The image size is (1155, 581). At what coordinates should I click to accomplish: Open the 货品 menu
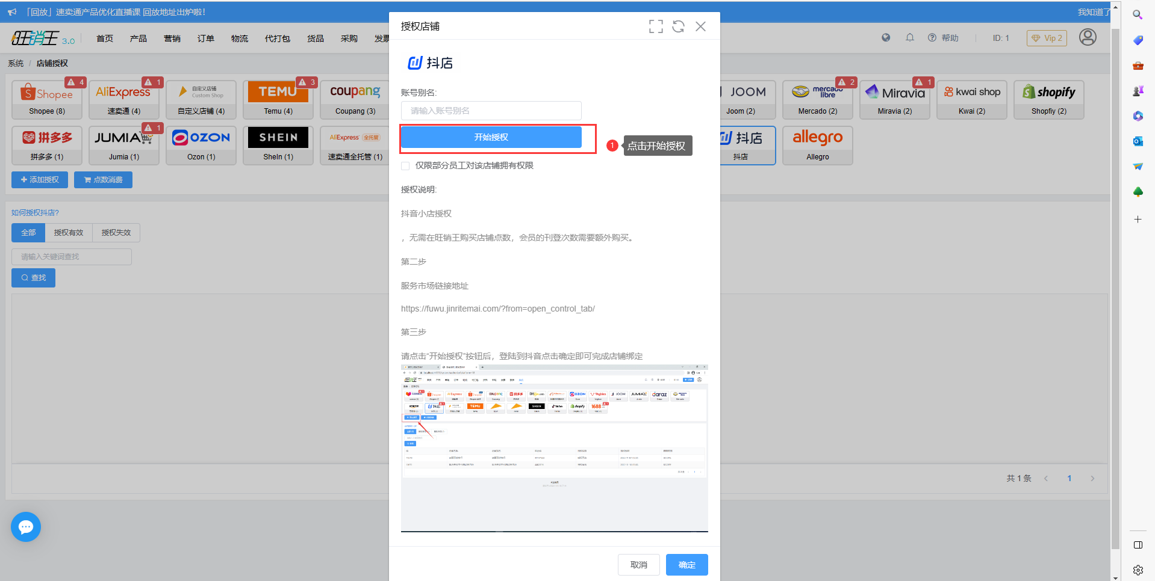click(316, 38)
